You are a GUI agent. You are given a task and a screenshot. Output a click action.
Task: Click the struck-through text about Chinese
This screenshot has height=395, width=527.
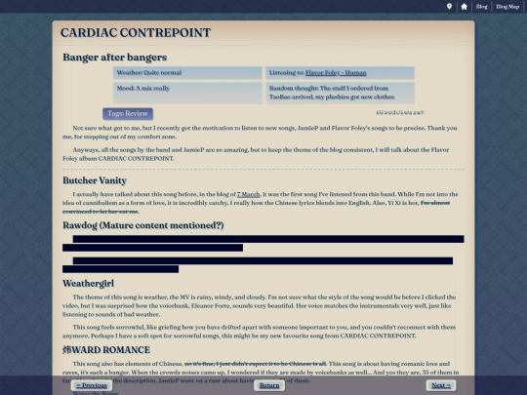[255, 364]
